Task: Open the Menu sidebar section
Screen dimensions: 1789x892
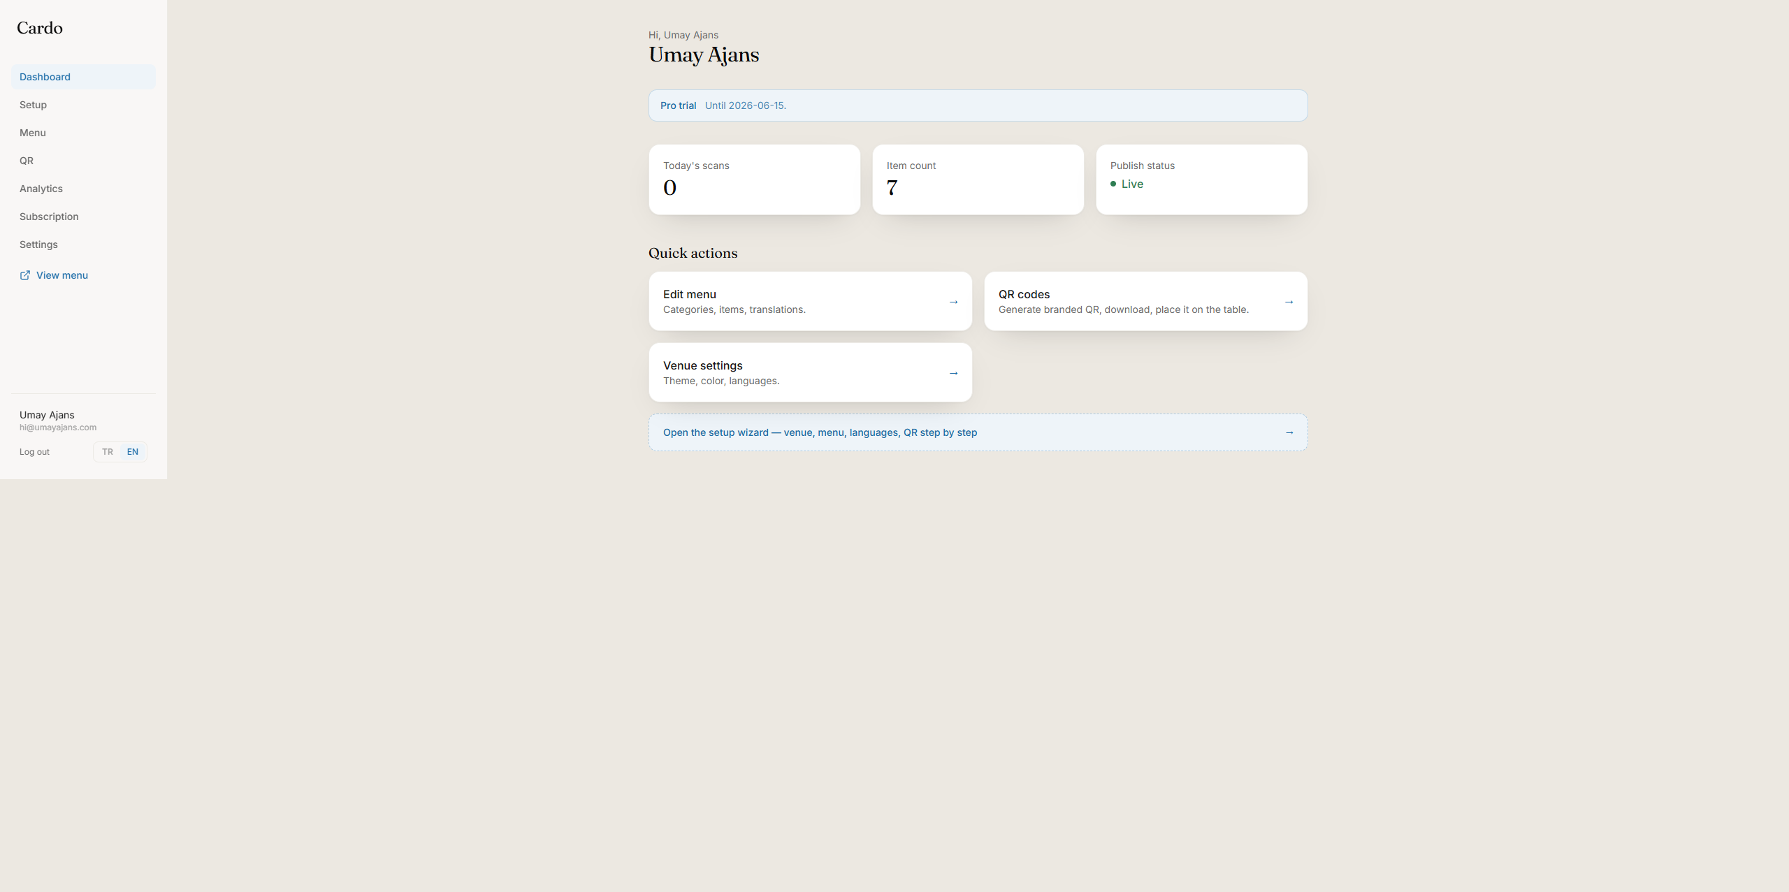Action: 83,133
